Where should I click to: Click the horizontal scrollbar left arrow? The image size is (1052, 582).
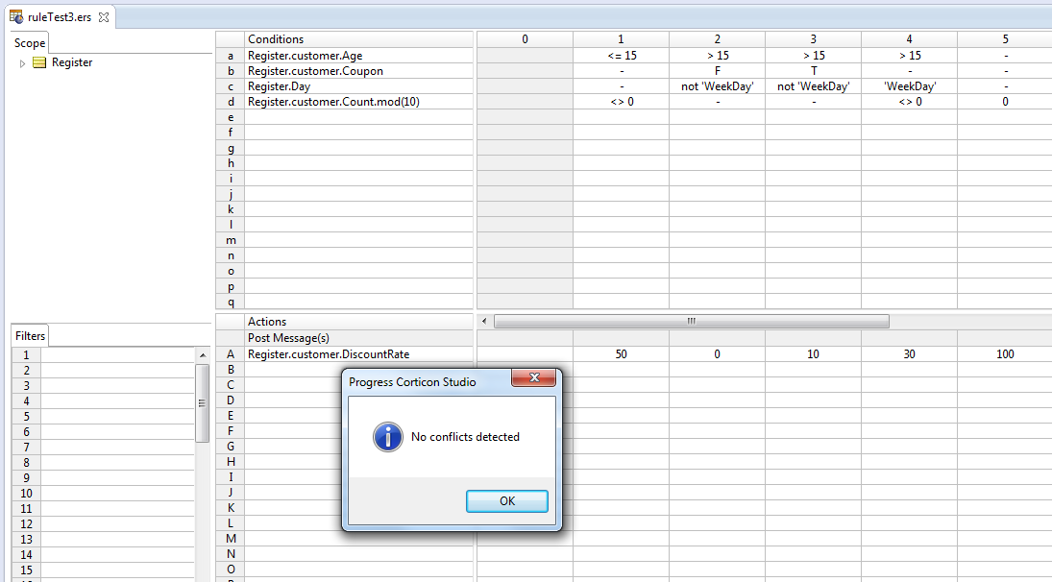coord(484,321)
